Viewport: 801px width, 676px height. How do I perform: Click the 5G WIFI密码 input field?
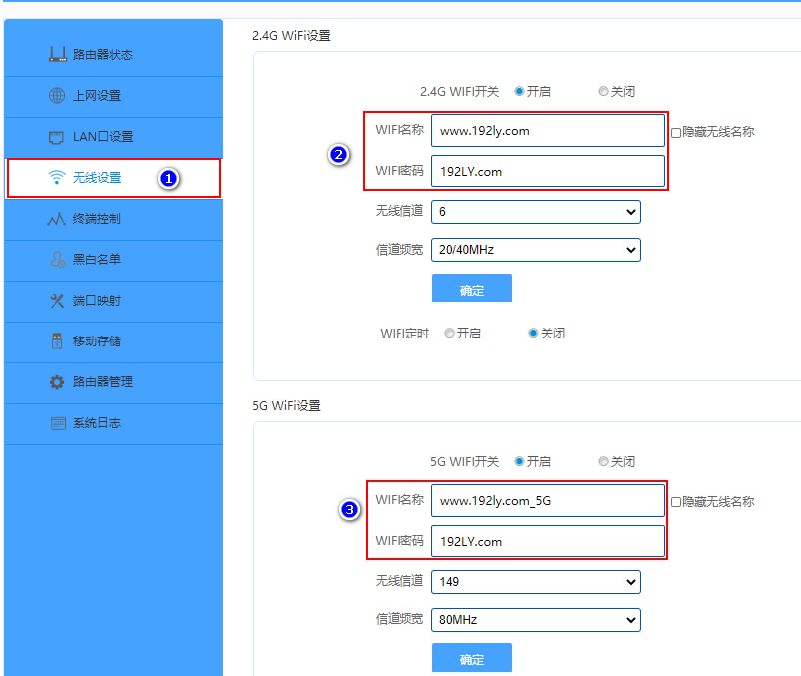[548, 541]
